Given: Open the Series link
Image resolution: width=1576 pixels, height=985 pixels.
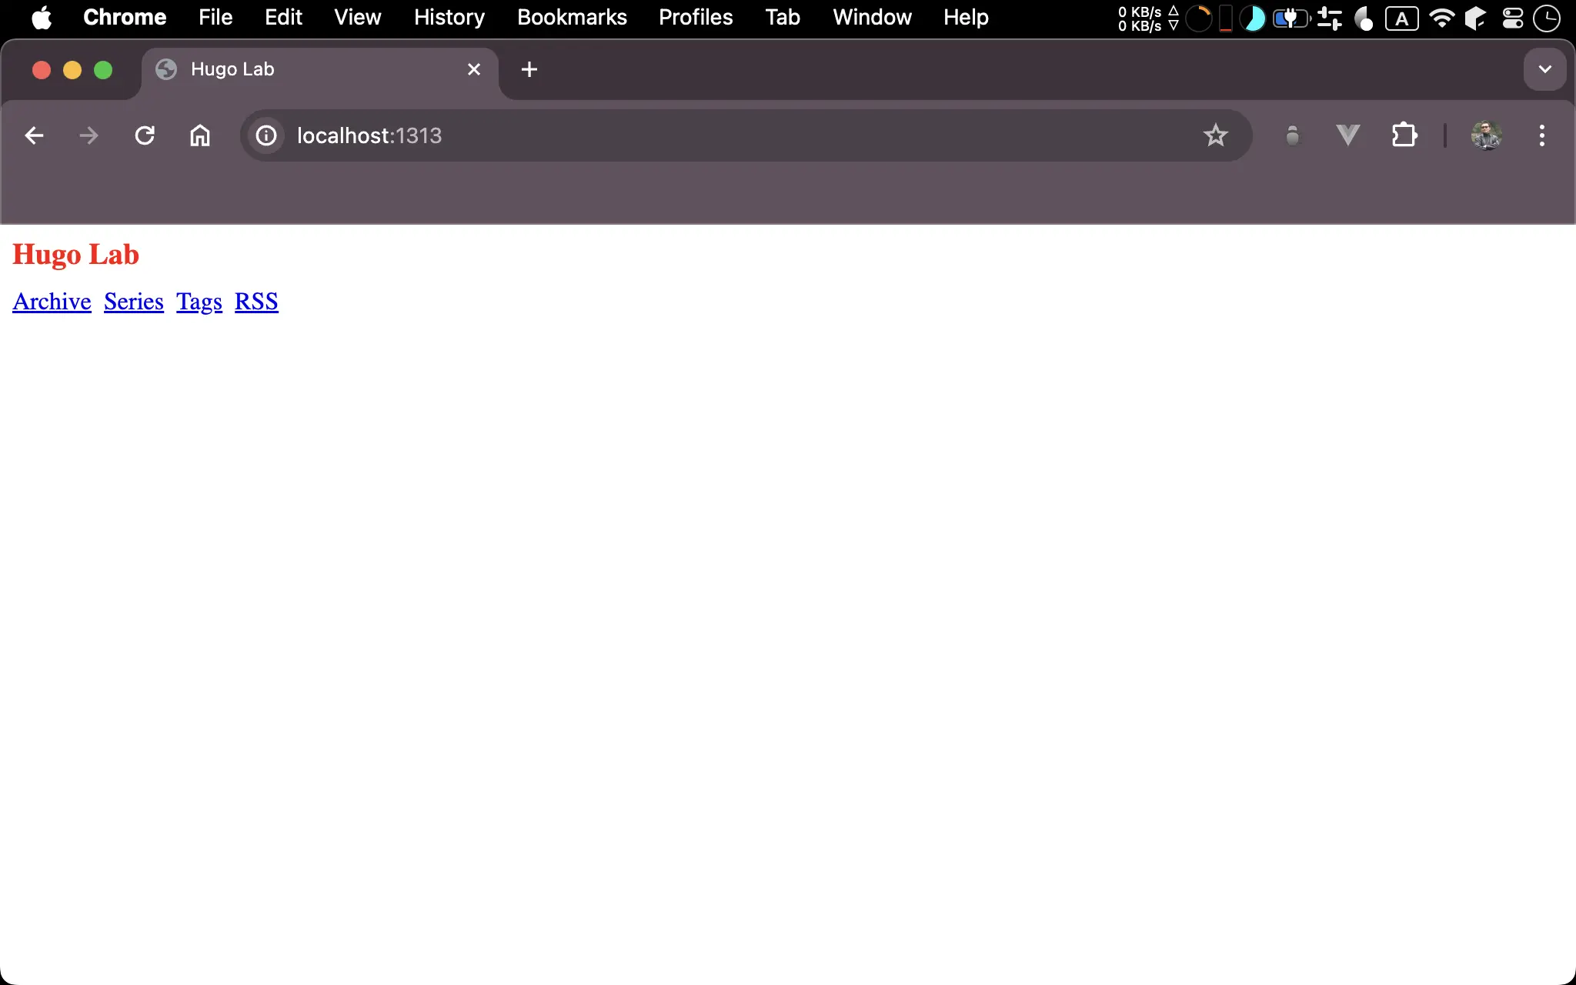Looking at the screenshot, I should tap(134, 302).
